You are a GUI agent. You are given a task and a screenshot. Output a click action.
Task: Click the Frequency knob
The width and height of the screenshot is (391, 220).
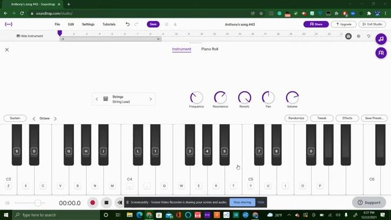197,98
